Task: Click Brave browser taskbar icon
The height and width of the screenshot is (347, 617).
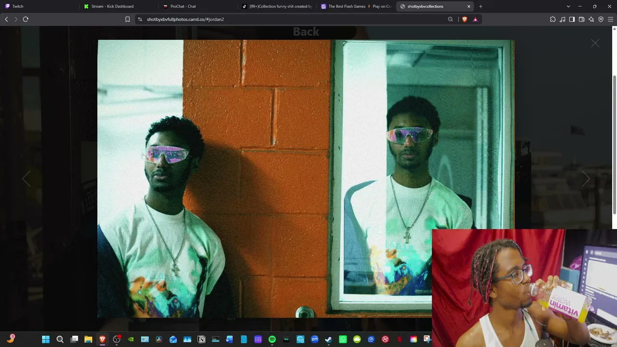Action: tap(102, 339)
